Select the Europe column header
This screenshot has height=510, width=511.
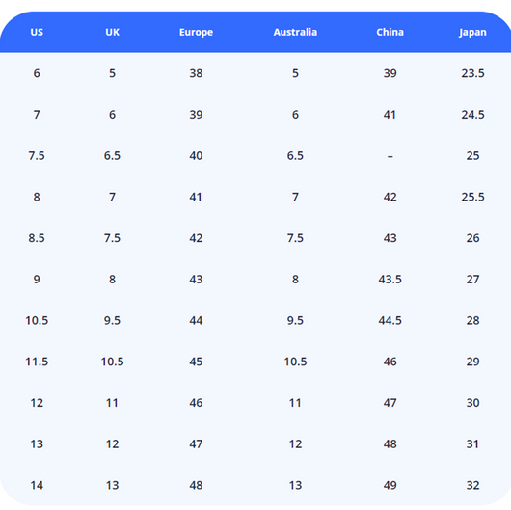click(x=196, y=32)
